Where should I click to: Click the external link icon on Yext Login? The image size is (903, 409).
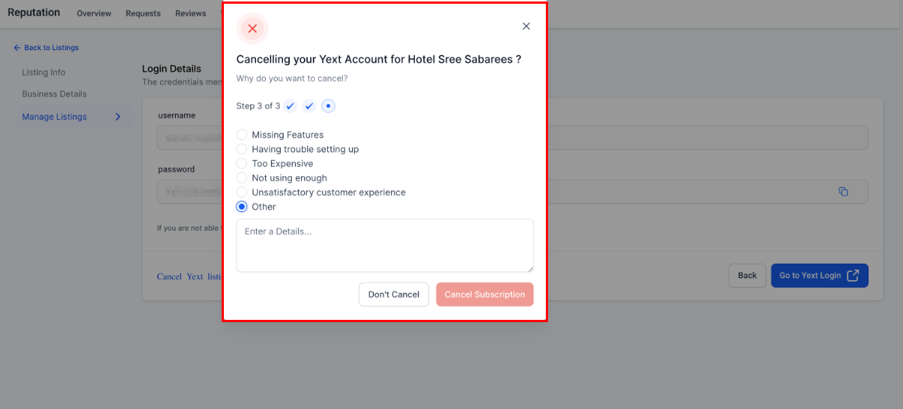tap(853, 276)
